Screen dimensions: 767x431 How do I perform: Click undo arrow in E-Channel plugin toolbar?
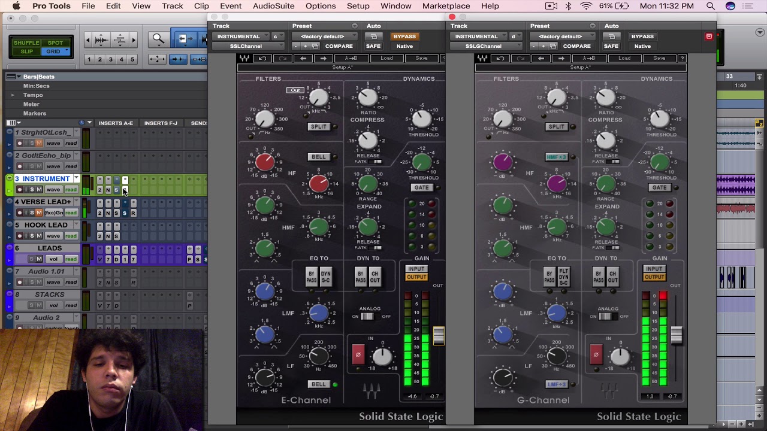[262, 58]
